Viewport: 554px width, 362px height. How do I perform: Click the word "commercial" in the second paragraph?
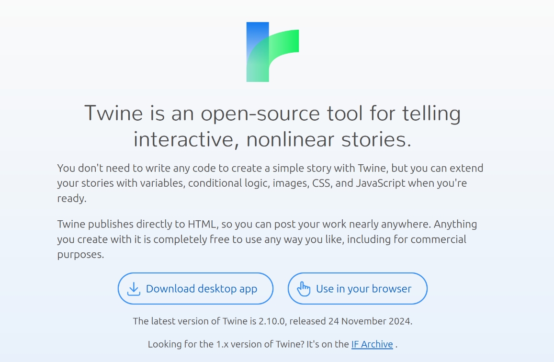[438, 239]
